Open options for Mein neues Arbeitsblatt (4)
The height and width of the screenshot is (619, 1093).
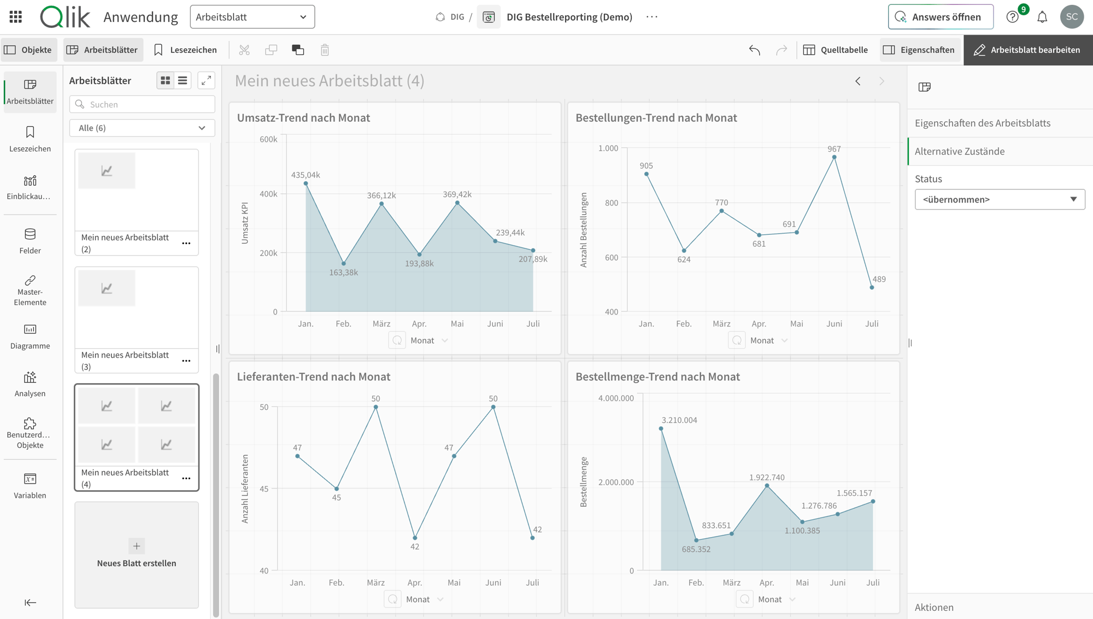(x=186, y=479)
